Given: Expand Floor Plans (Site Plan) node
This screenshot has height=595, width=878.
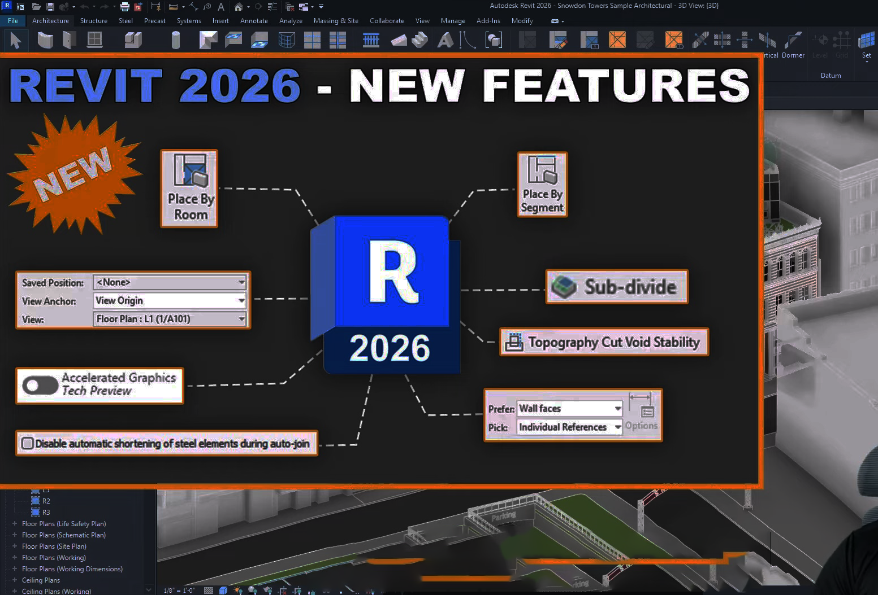Looking at the screenshot, I should pos(15,546).
